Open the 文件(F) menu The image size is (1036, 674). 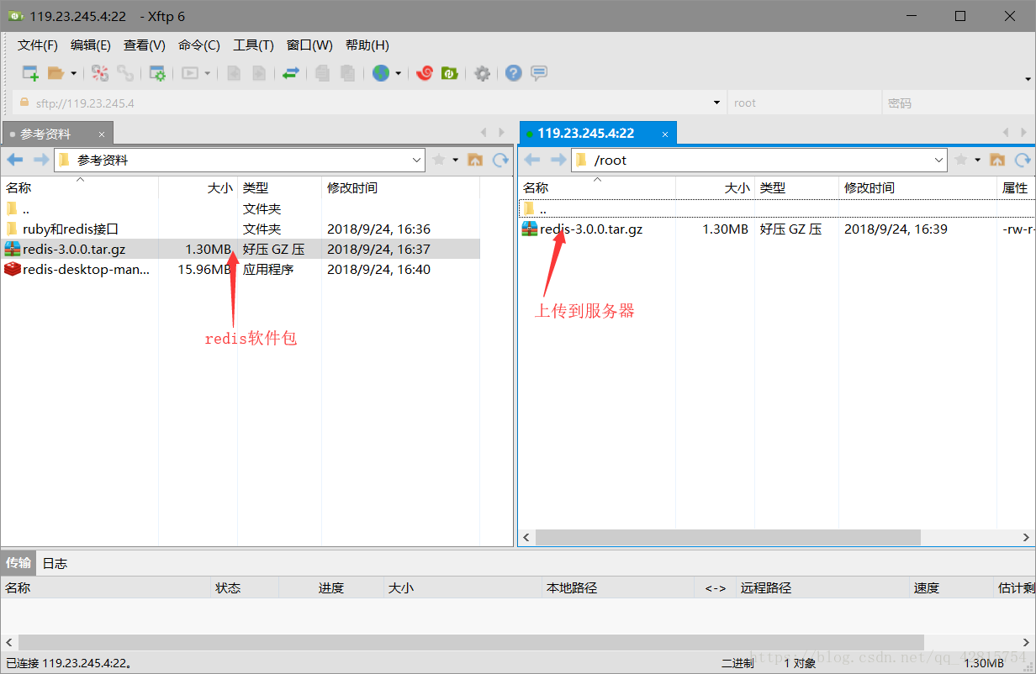tap(38, 45)
